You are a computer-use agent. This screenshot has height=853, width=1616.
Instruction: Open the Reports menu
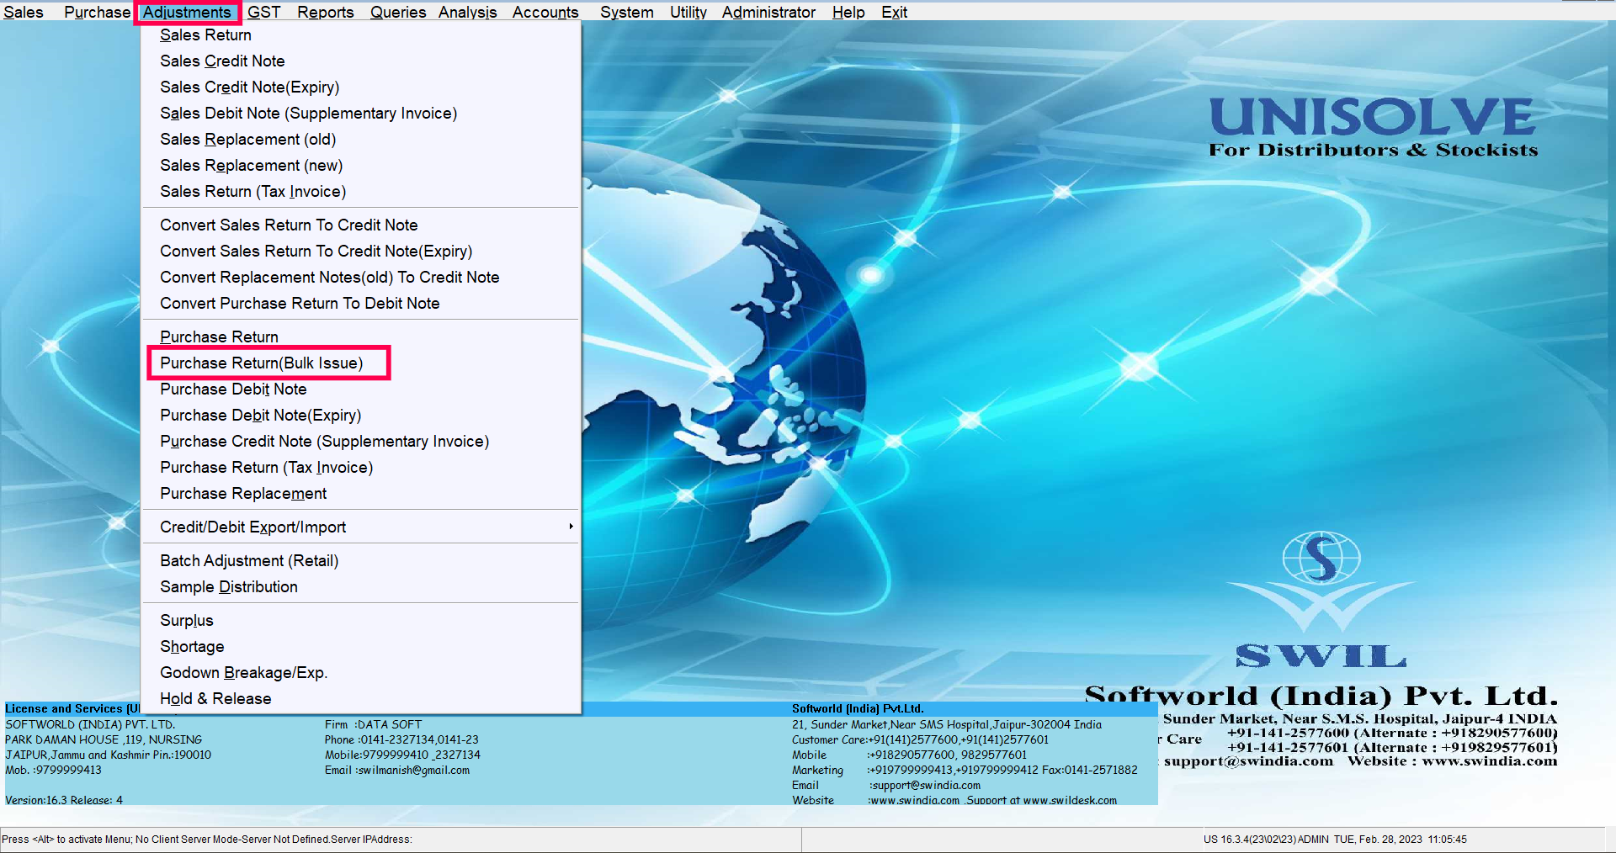[325, 12]
